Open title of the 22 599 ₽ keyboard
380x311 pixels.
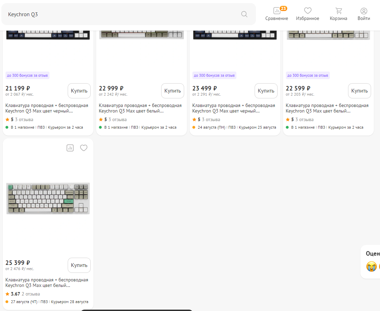pyautogui.click(x=327, y=108)
